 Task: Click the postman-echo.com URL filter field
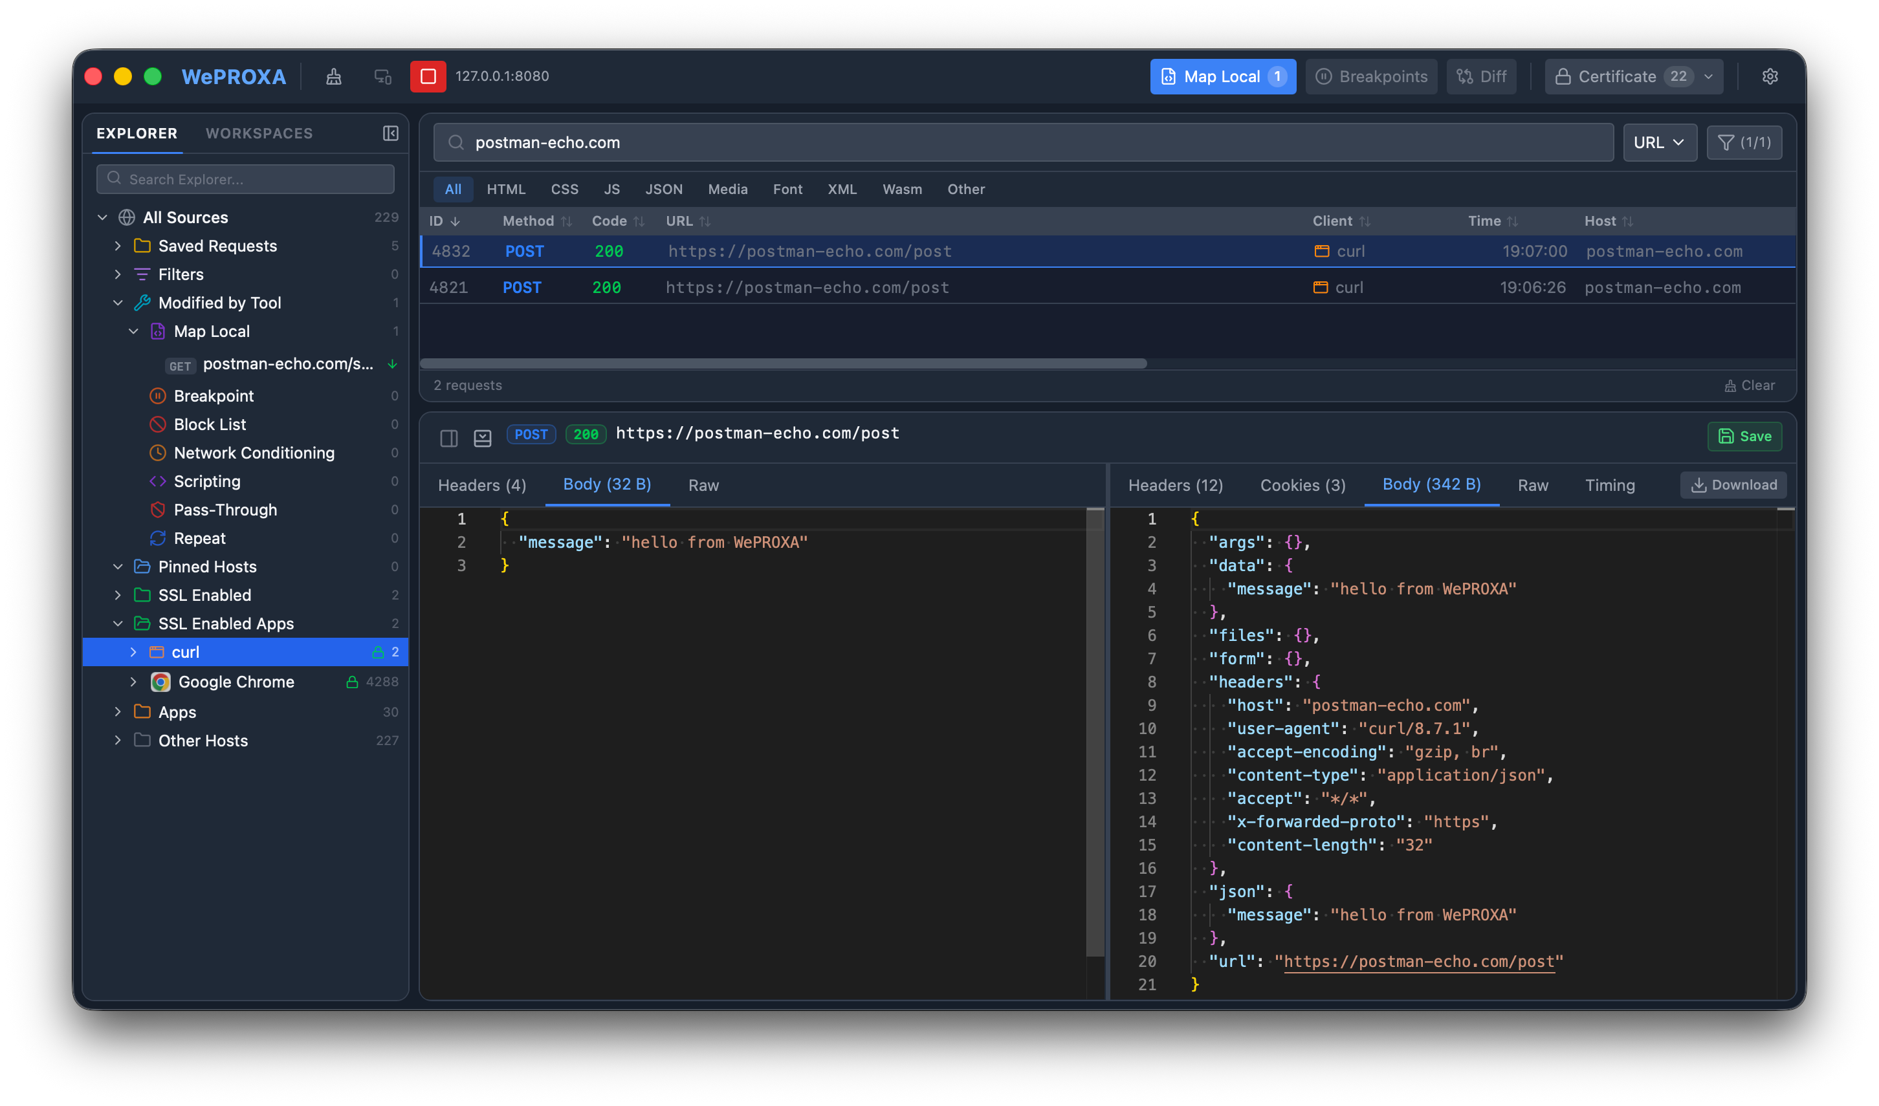tap(1023, 142)
